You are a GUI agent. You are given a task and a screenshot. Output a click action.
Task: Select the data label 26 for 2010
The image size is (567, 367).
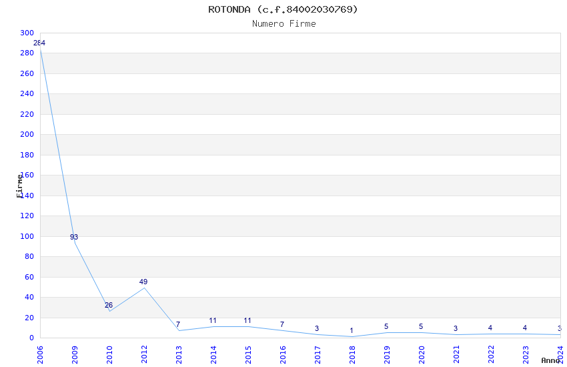pyautogui.click(x=109, y=305)
